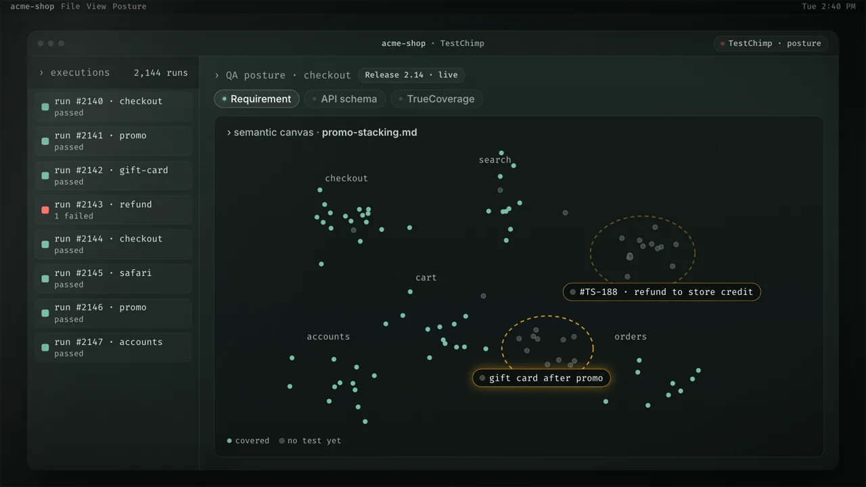The height and width of the screenshot is (487, 866).
Task: Click the green status square of run #2145
Action: [x=45, y=279]
